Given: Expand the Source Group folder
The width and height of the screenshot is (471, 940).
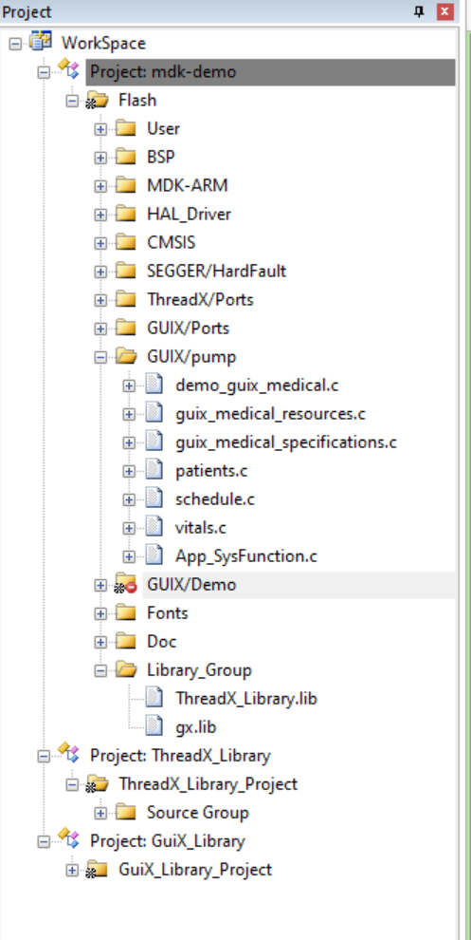Looking at the screenshot, I should point(100,814).
